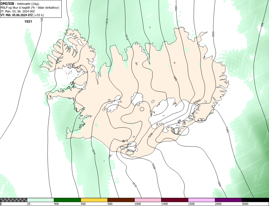Click the dark green 400–500 legend swatch
The width and height of the screenshot is (269, 206).
tap(67, 200)
